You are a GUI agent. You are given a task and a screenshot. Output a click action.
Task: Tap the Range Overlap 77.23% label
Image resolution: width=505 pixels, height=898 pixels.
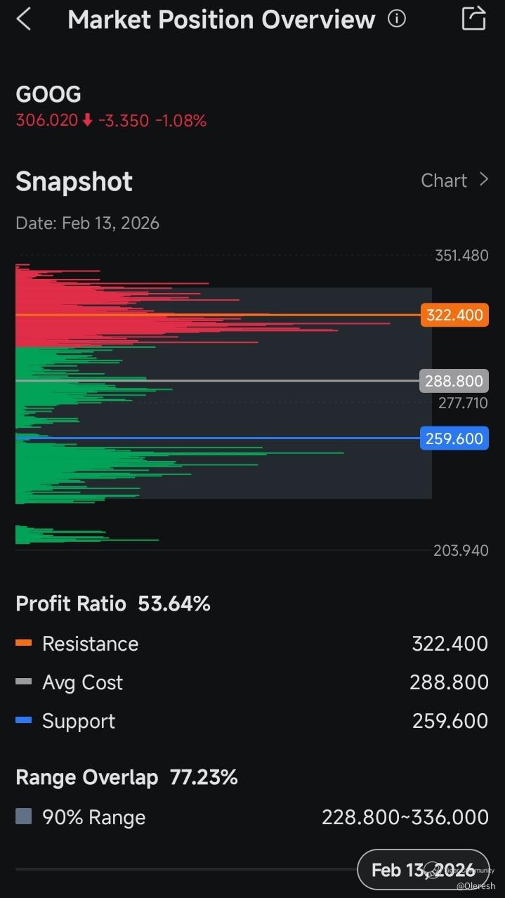point(126,777)
